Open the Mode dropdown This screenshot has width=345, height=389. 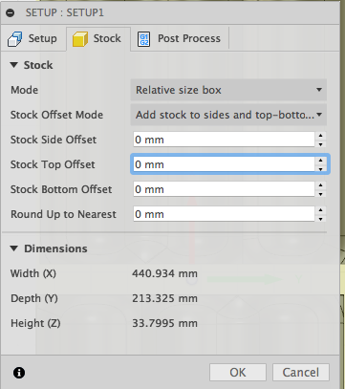click(228, 90)
